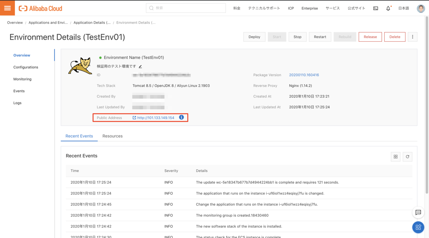Open the テクニカルサポート menu

264,8
